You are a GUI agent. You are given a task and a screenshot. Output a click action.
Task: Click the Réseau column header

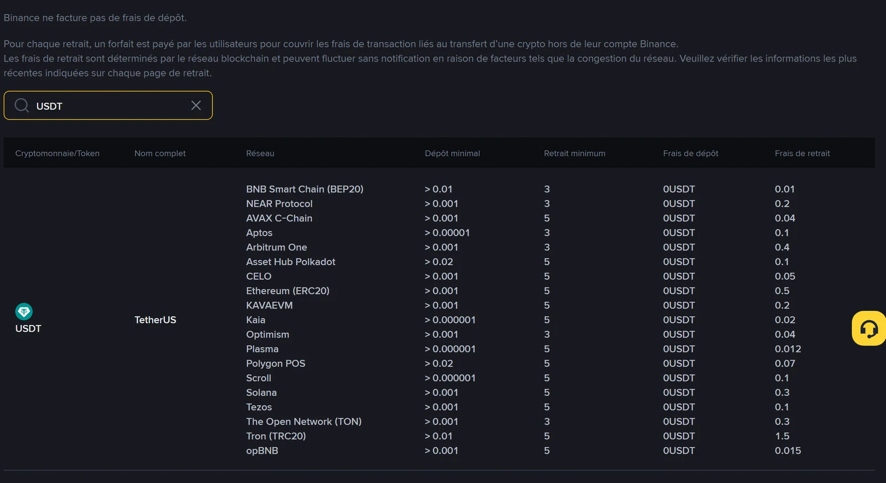point(260,153)
